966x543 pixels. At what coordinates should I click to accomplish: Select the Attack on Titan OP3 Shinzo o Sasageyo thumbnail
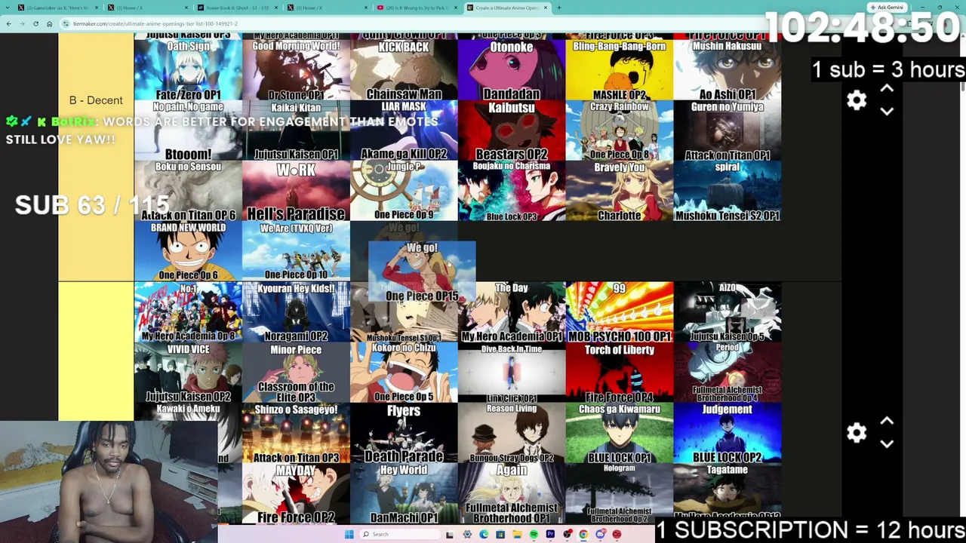[x=296, y=434]
